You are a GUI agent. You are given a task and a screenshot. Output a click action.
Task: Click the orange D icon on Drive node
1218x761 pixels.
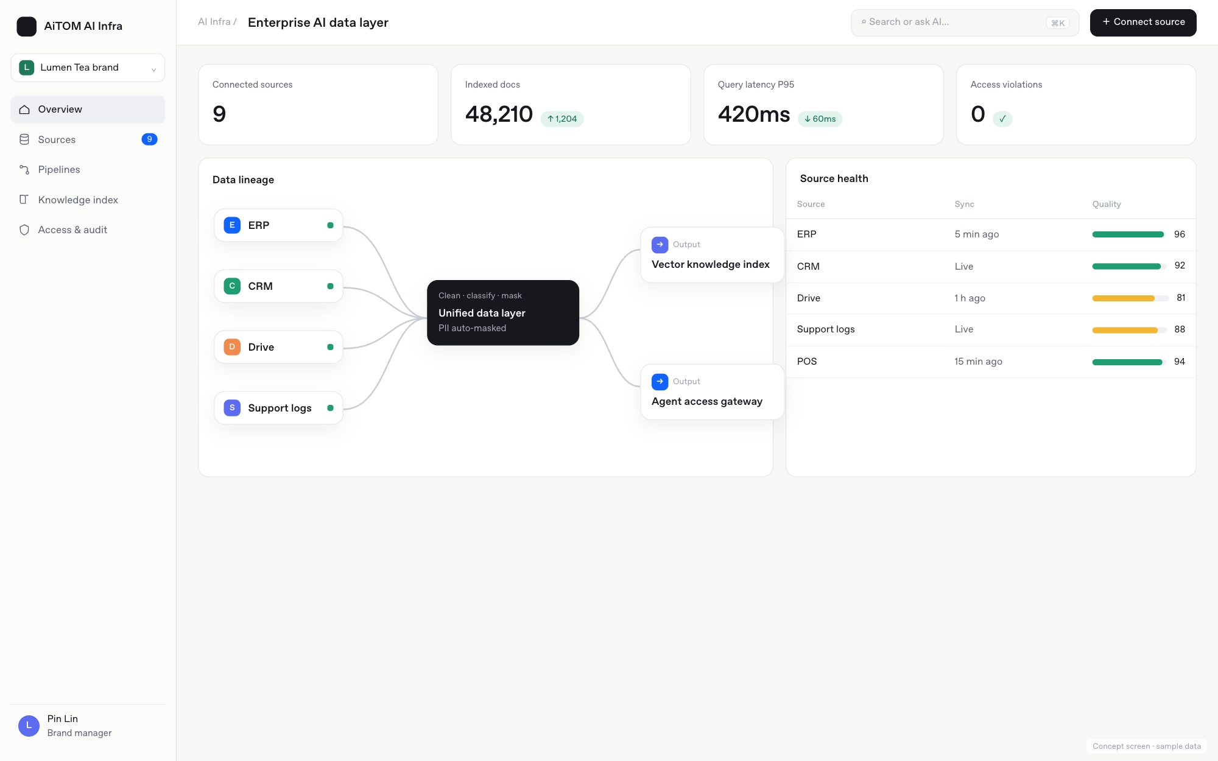(232, 347)
